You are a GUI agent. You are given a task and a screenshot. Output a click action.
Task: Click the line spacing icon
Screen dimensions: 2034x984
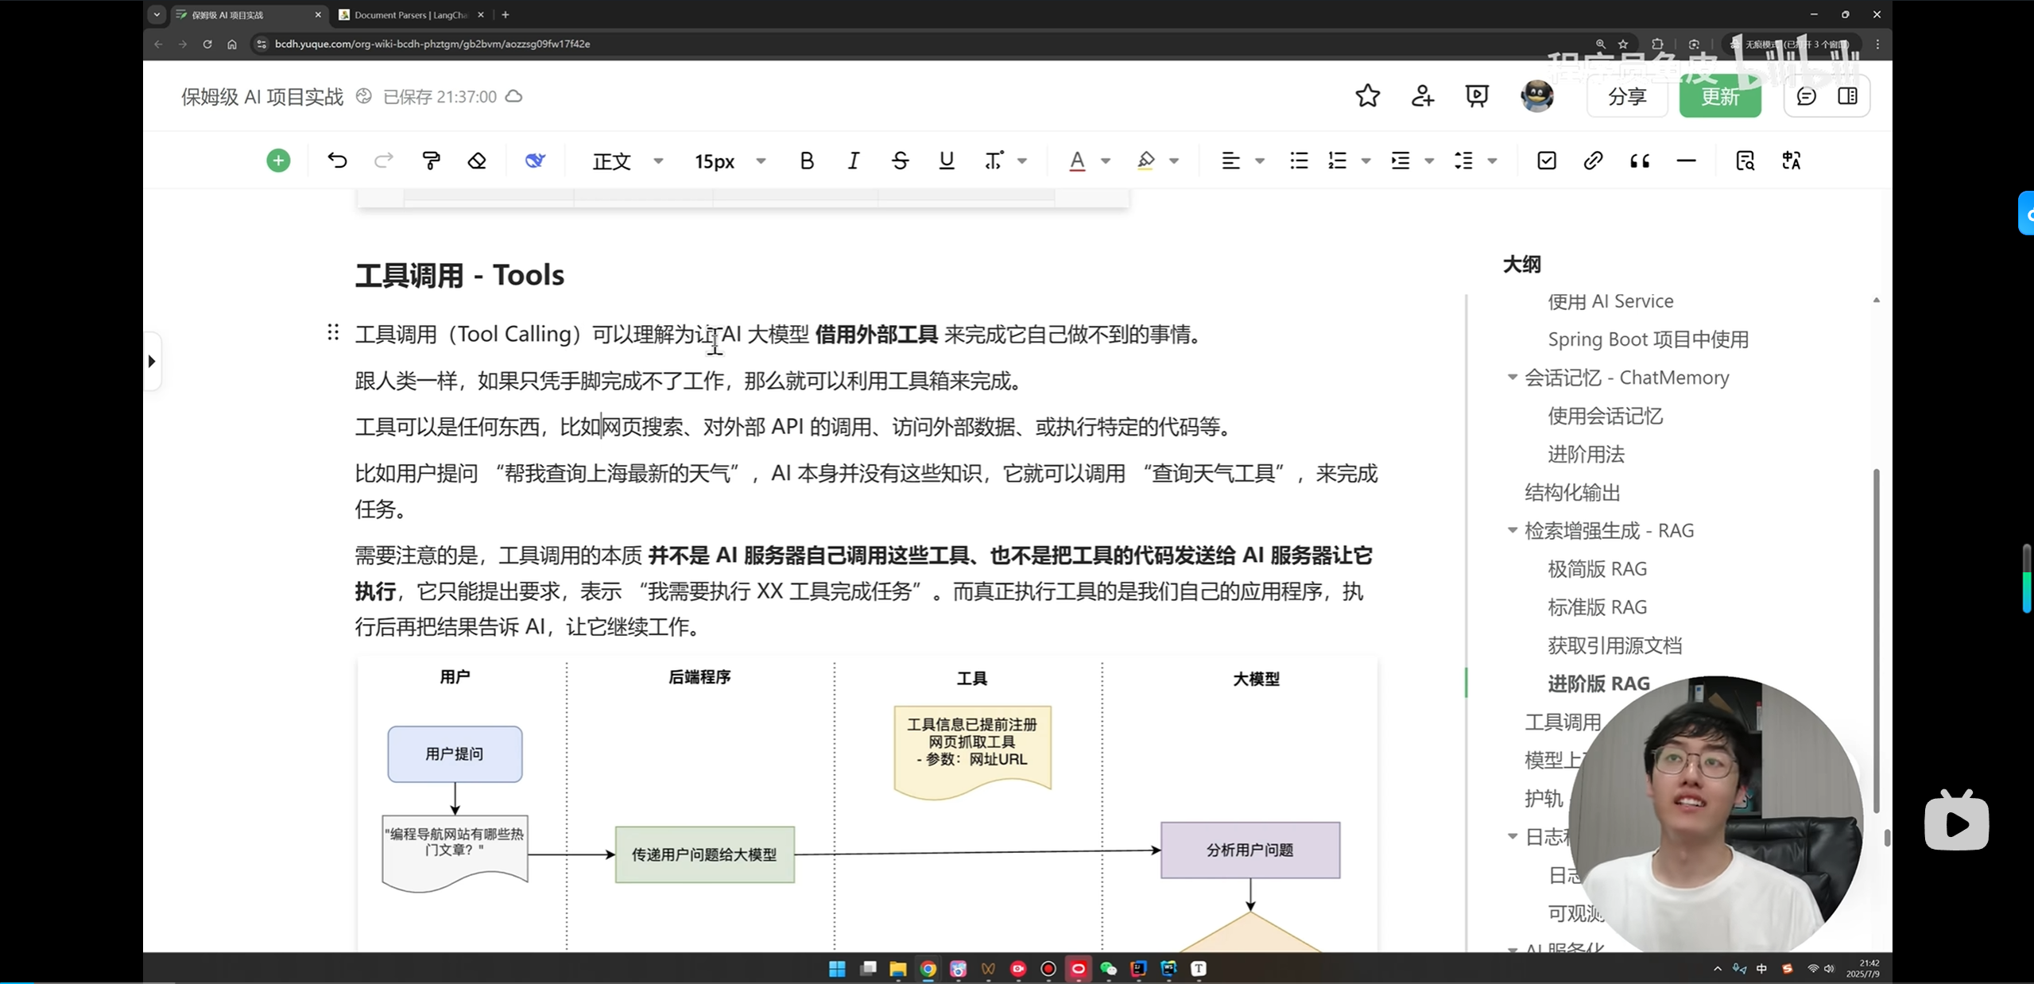1463,161
